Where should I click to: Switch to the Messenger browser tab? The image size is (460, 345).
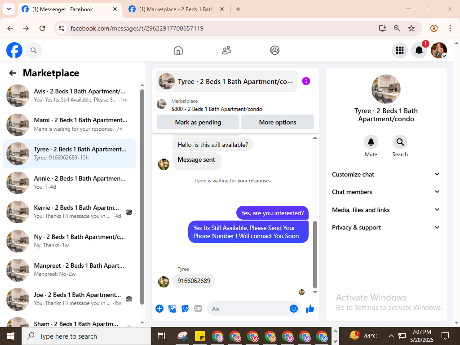(69, 9)
